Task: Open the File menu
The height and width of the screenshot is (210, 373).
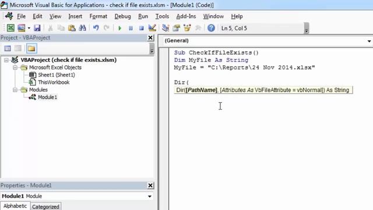Action: coord(21,16)
